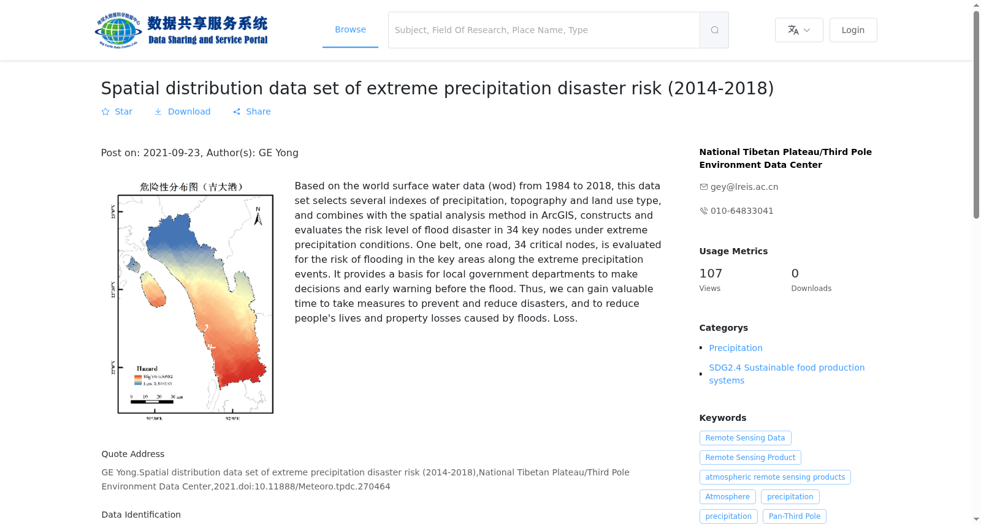981x525 pixels.
Task: Focus the Subject search input field
Action: pos(544,30)
